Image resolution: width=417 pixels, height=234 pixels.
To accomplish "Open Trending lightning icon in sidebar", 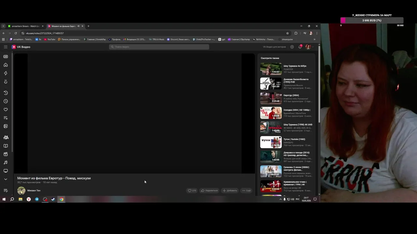I will tap(6, 73).
